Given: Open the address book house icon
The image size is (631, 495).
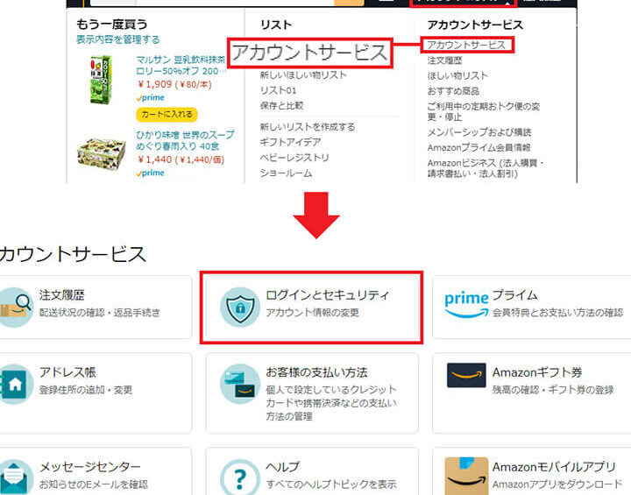Looking at the screenshot, I should pyautogui.click(x=15, y=385).
